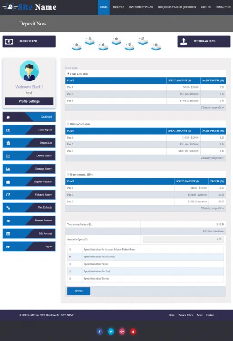The width and height of the screenshot is (233, 341).
Task: Open Frequently Asked Questions menu item
Action: coord(177,7)
